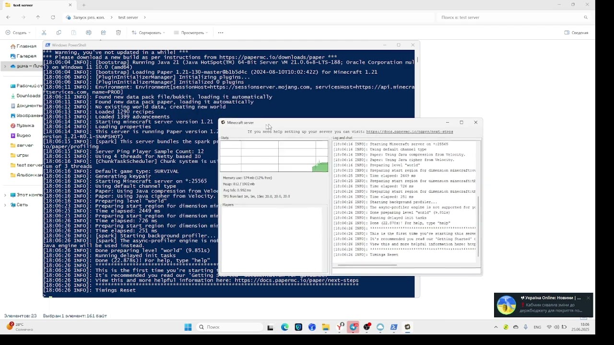The width and height of the screenshot is (614, 345).
Task: Open the Windows Start menu
Action: pos(188,327)
